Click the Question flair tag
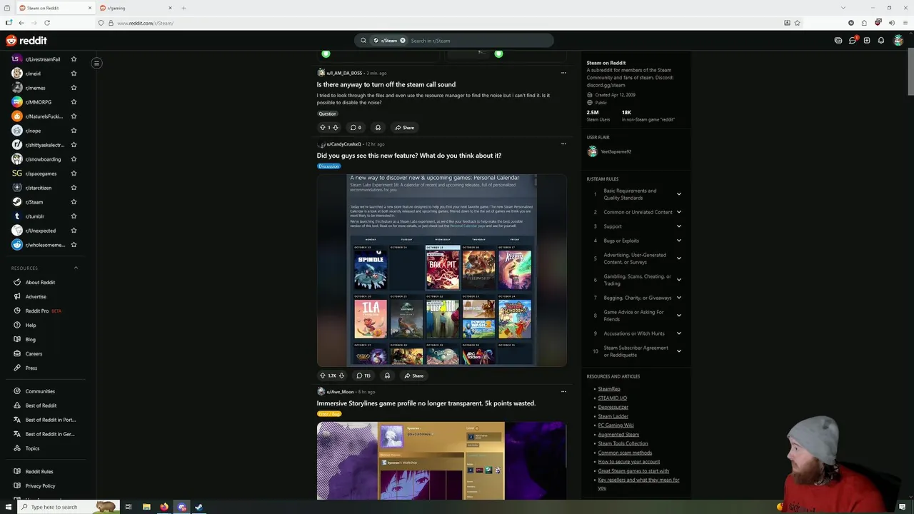This screenshot has height=514, width=914. point(327,114)
